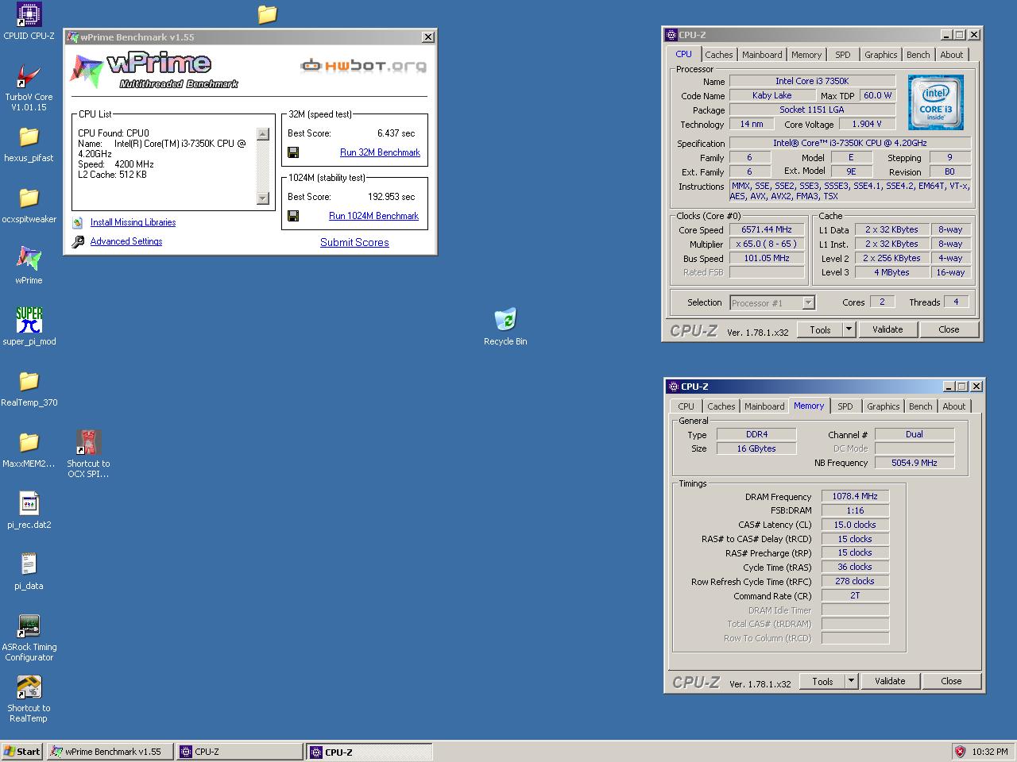Expand Tools dropdown arrow in lower CPU-Z
This screenshot has width=1017, height=762.
851,681
